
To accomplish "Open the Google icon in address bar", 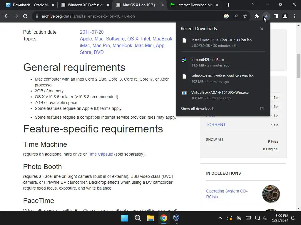I will click(226, 16).
